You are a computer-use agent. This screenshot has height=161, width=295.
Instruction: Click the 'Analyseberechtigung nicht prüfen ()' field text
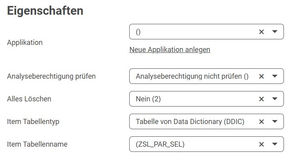point(192,76)
